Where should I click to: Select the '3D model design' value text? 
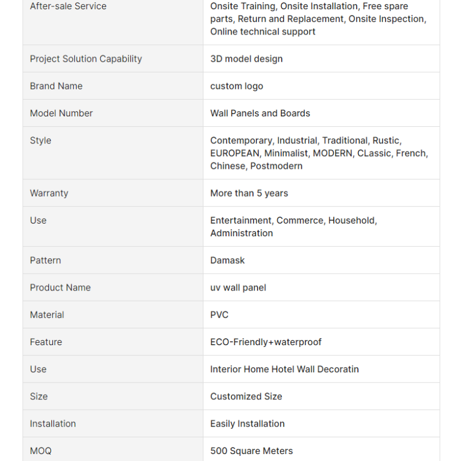pos(247,59)
